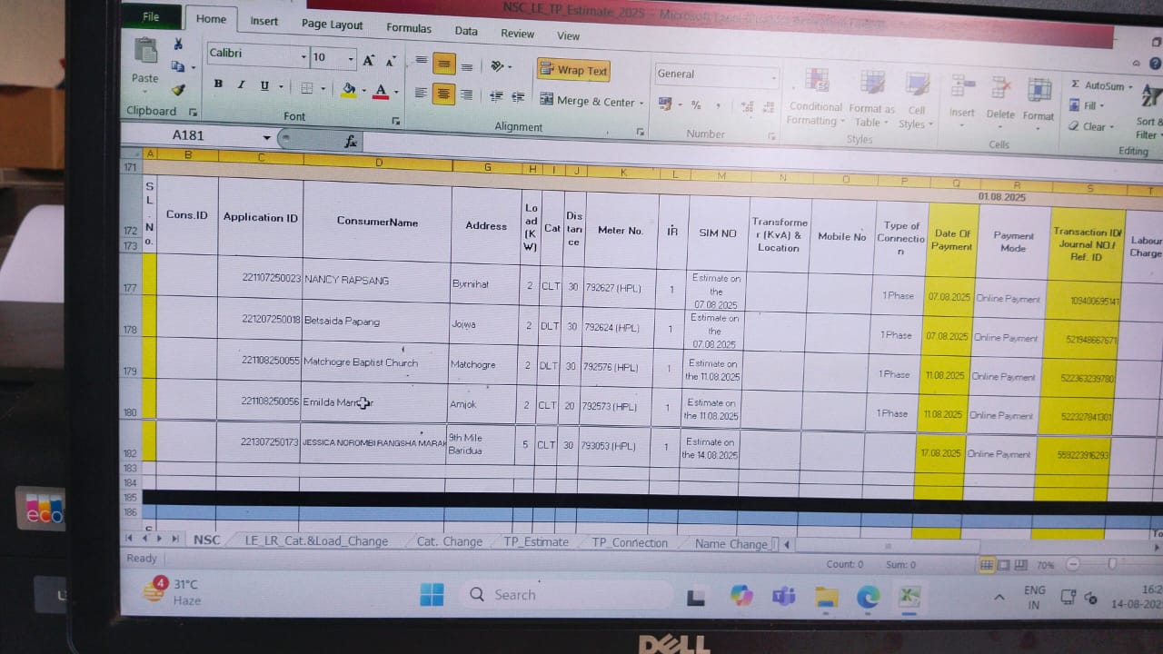Select cell containing NANCY RAPSANG

point(374,279)
